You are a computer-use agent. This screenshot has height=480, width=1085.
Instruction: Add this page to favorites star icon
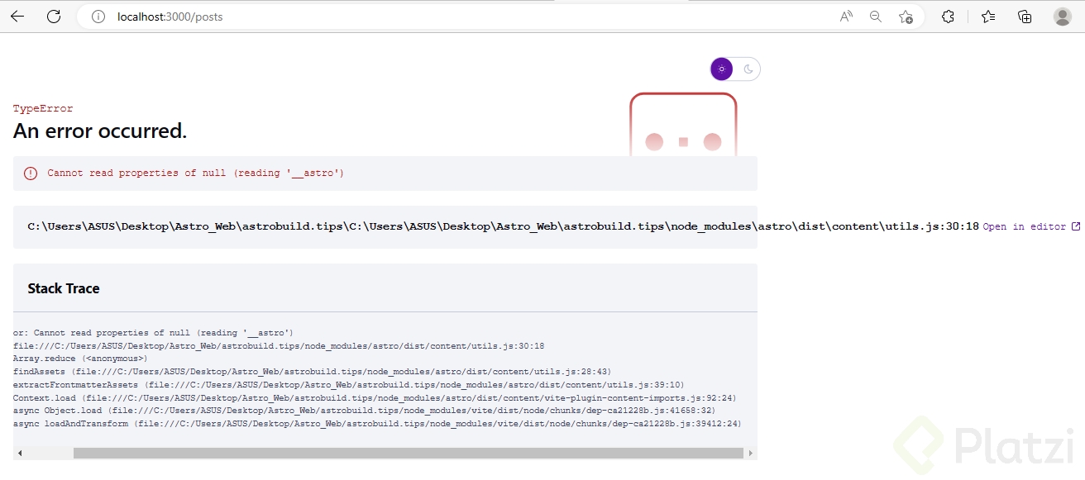coord(906,17)
